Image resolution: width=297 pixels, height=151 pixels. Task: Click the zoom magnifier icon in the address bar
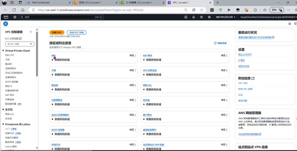click(186, 10)
